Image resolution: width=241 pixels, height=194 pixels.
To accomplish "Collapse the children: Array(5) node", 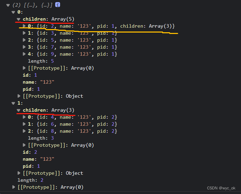I will 19,19.
